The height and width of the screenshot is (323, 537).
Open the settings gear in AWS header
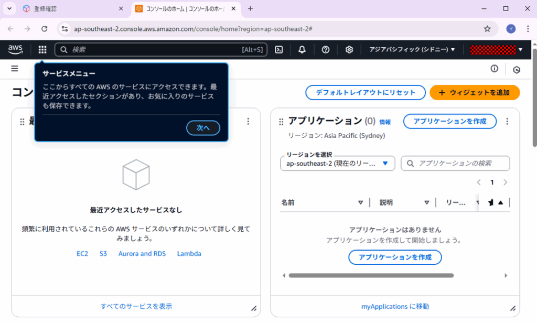coord(349,50)
